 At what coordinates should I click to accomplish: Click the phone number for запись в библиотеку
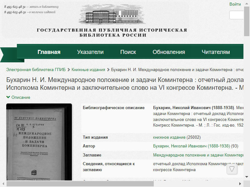15,7
